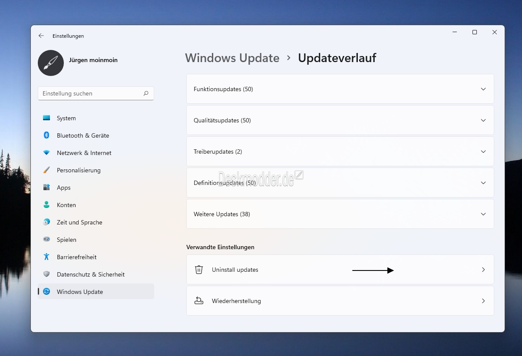Expand the Treiberupdates (2) chevron

(x=483, y=152)
